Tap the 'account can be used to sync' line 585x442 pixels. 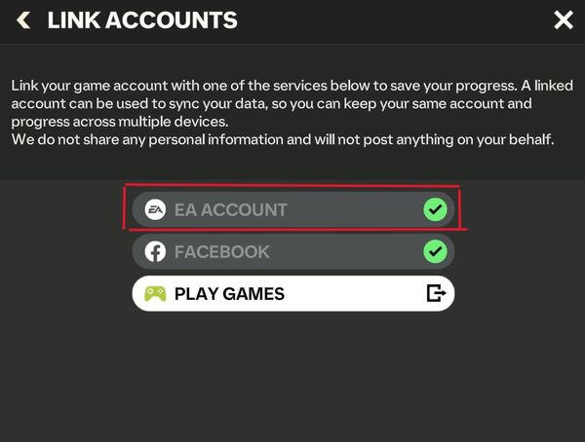(272, 103)
